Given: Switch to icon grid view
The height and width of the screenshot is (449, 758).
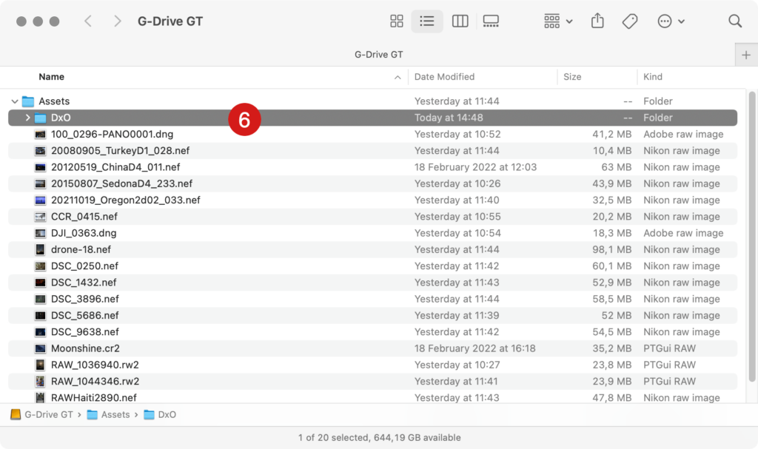Looking at the screenshot, I should 397,21.
